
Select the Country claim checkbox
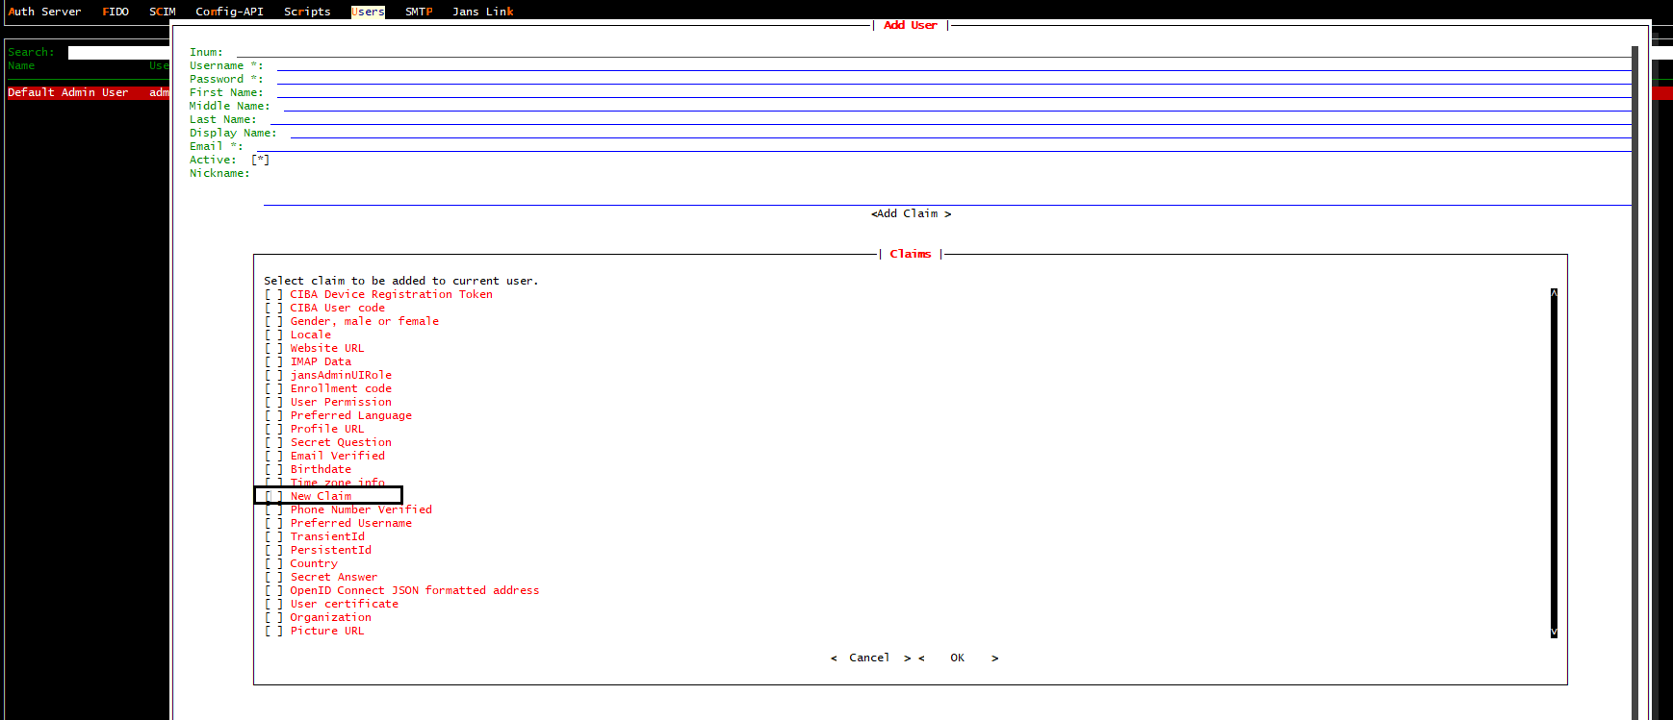[274, 564]
